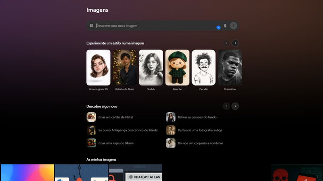Pick the Doodle style card

coord(204,68)
